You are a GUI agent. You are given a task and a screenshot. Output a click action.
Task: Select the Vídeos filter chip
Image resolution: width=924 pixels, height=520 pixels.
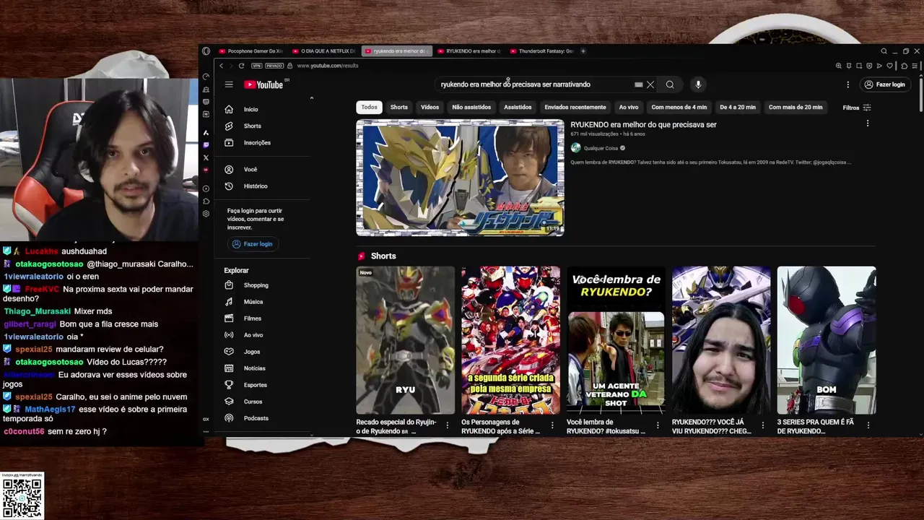pos(430,108)
